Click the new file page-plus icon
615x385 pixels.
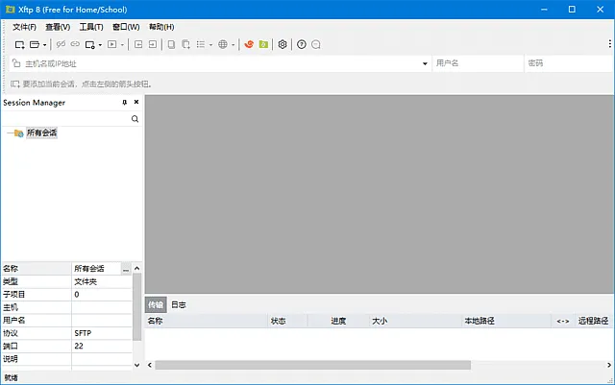point(185,45)
